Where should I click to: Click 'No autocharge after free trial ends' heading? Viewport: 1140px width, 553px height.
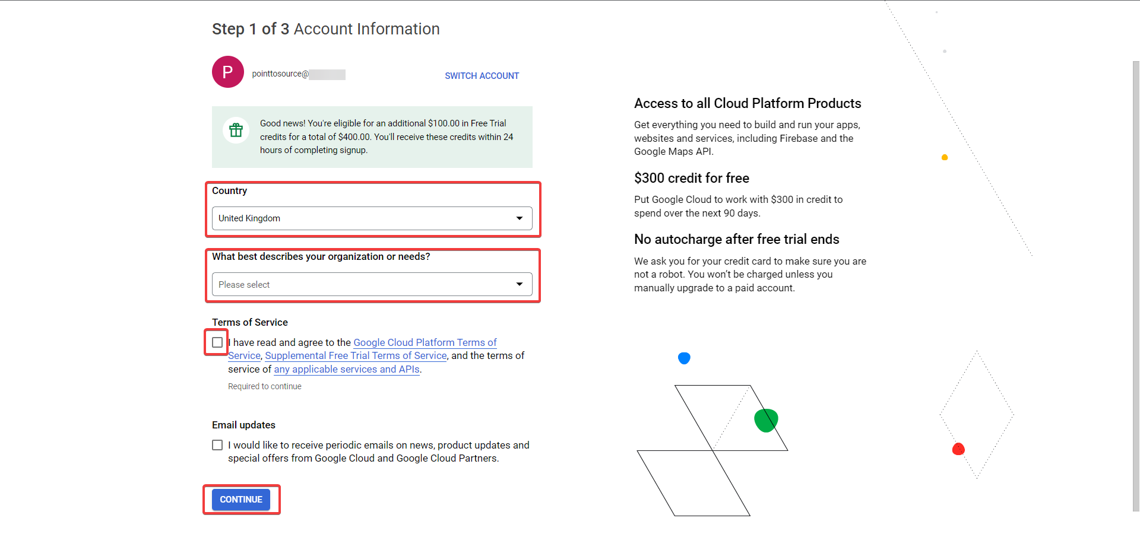[737, 239]
